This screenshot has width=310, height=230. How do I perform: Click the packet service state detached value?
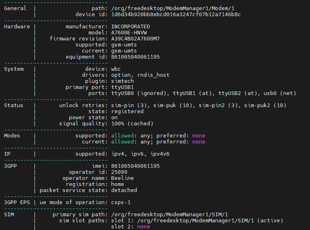(124, 190)
